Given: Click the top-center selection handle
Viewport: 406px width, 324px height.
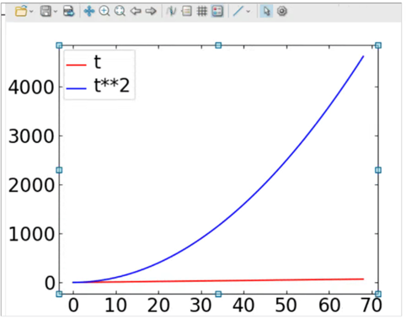Looking at the screenshot, I should [x=218, y=45].
